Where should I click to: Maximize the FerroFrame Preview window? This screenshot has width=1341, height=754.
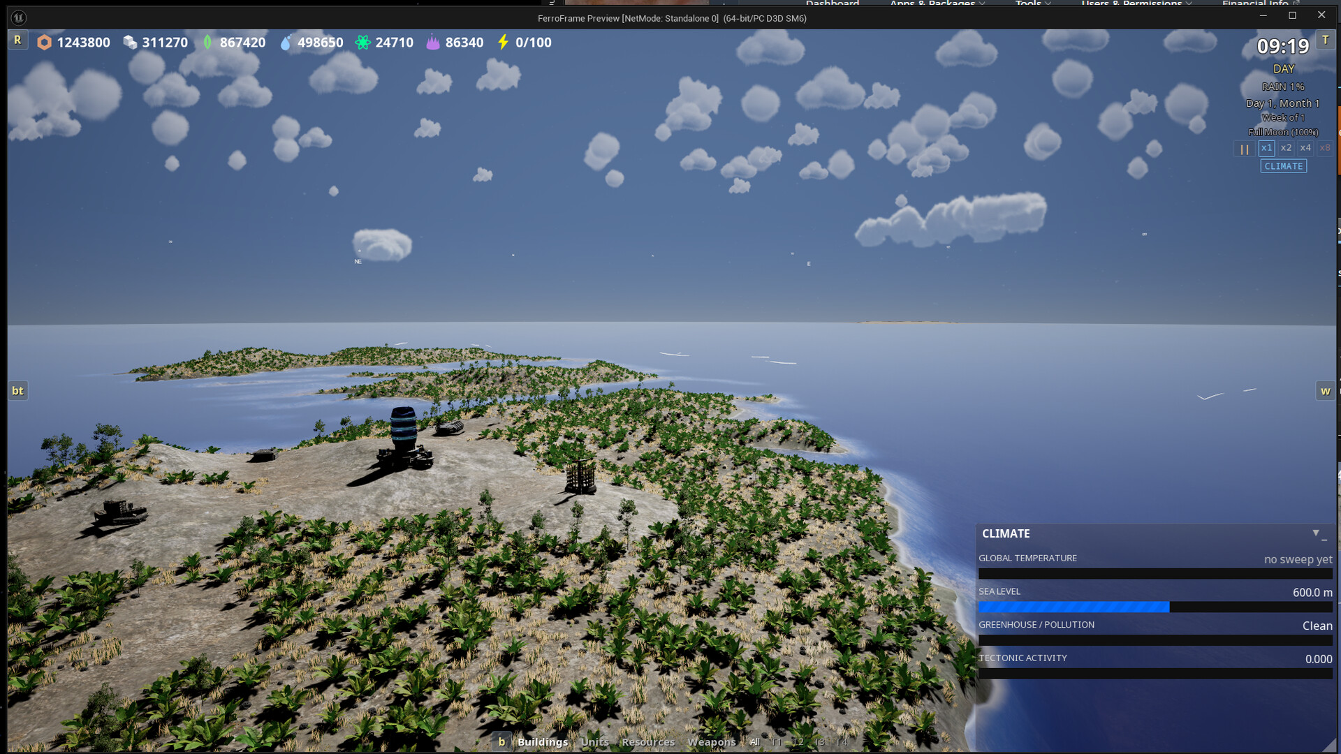click(x=1292, y=15)
